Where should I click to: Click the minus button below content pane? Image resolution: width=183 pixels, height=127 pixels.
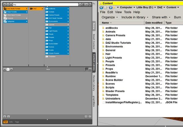coord(9,117)
